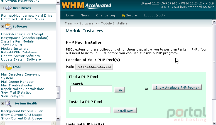Click the /usr/local/lib/php path field

click(94, 67)
